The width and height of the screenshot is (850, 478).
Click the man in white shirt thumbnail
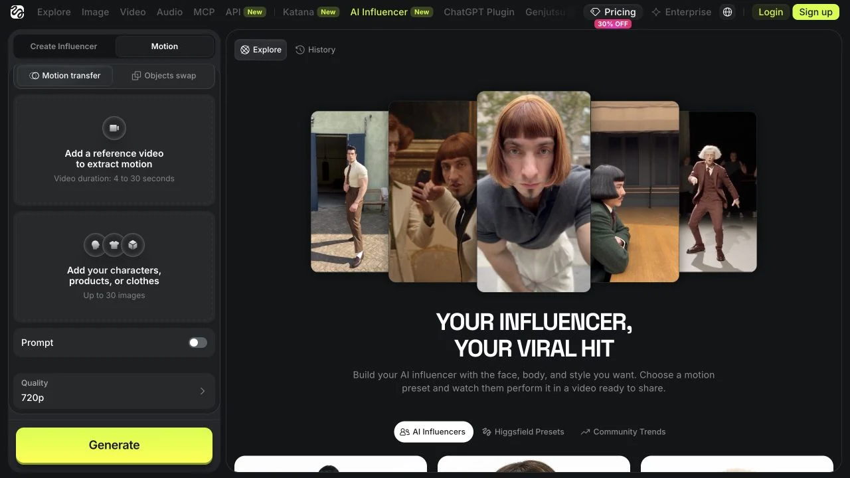pyautogui.click(x=350, y=191)
